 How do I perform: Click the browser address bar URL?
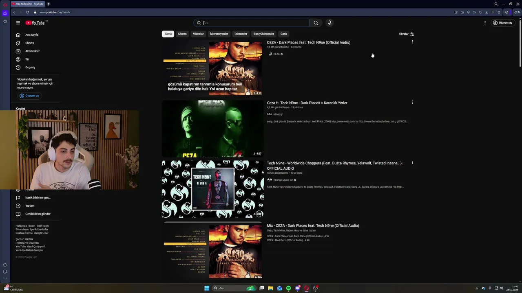[x=55, y=12]
